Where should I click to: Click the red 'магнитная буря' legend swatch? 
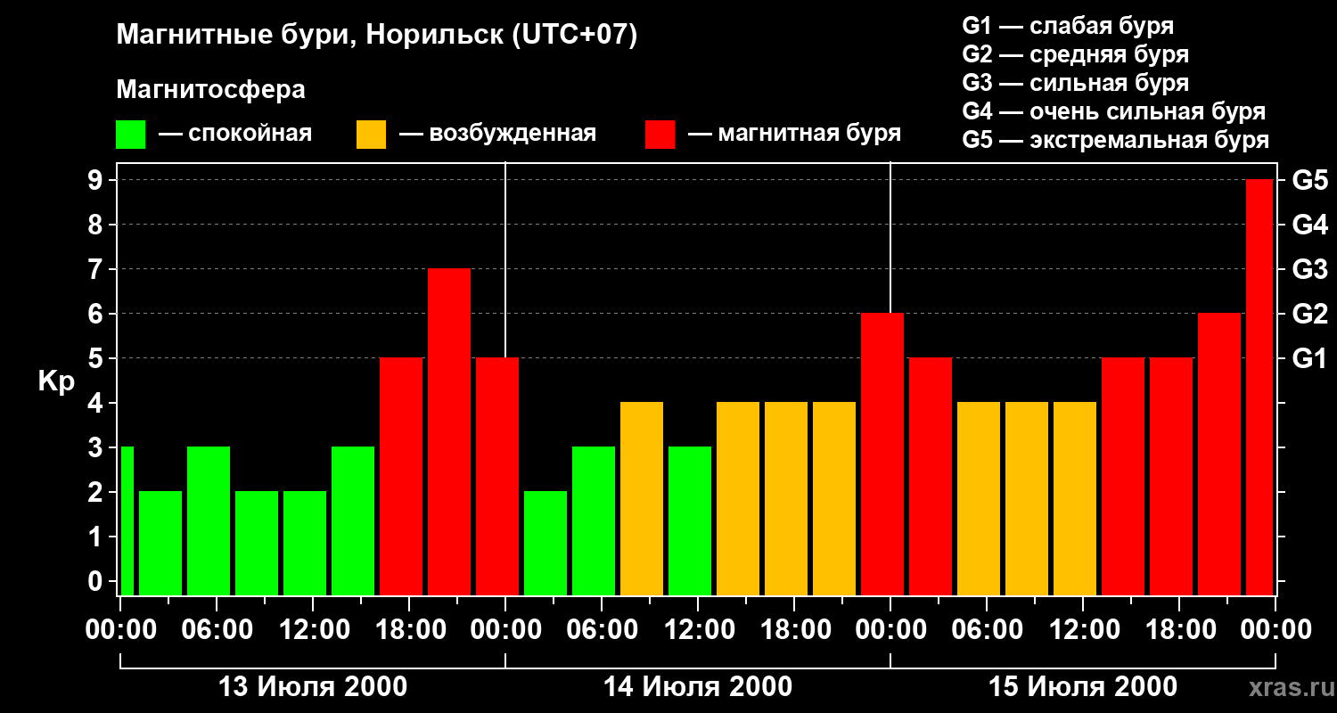[660, 135]
